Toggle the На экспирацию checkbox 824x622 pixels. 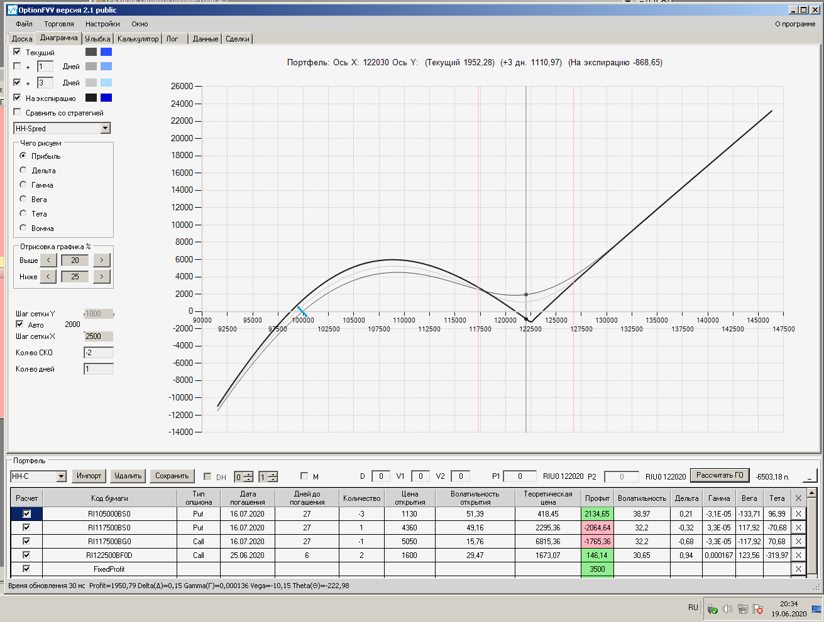click(x=17, y=98)
